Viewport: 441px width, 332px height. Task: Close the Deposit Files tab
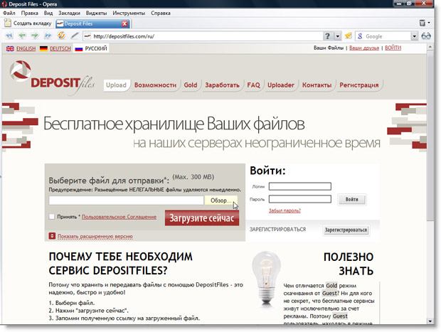pyautogui.click(x=124, y=23)
